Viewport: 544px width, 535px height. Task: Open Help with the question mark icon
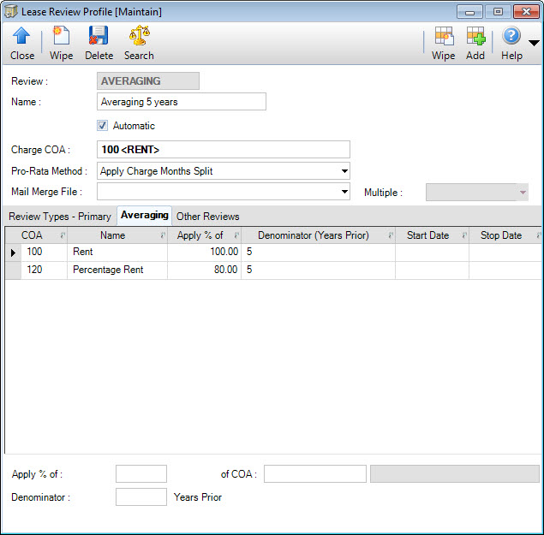(x=511, y=36)
